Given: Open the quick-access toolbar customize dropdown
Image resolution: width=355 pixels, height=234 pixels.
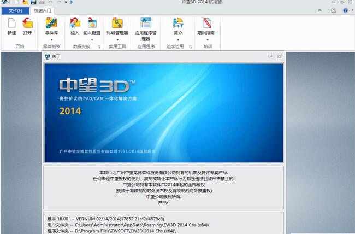Looking at the screenshot, I should tap(66, 2).
